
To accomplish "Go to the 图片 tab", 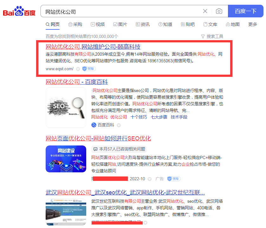I will tap(120, 25).
